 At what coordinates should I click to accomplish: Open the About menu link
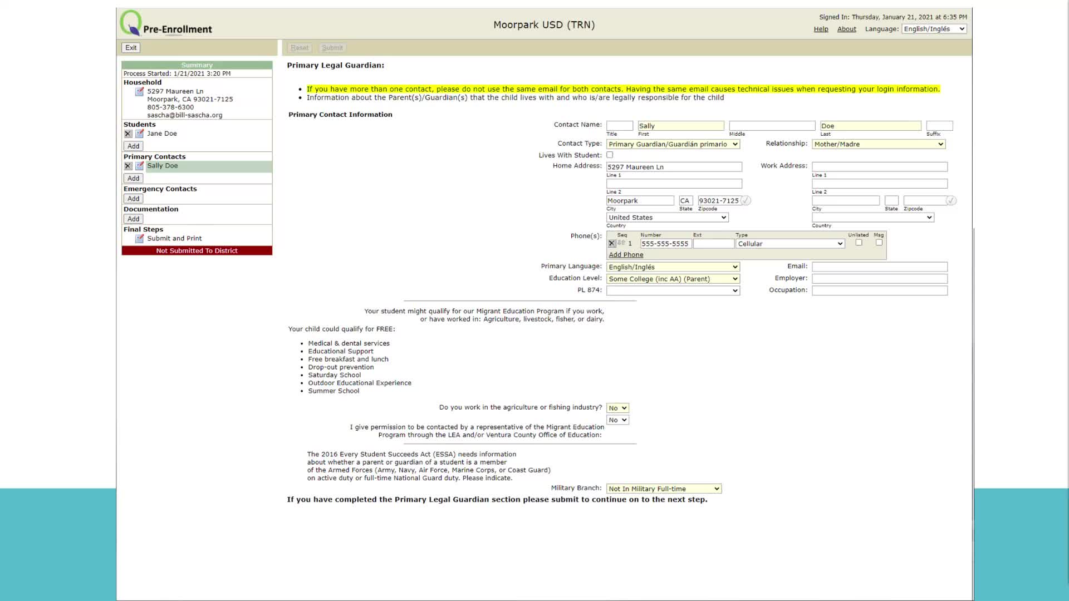(846, 29)
